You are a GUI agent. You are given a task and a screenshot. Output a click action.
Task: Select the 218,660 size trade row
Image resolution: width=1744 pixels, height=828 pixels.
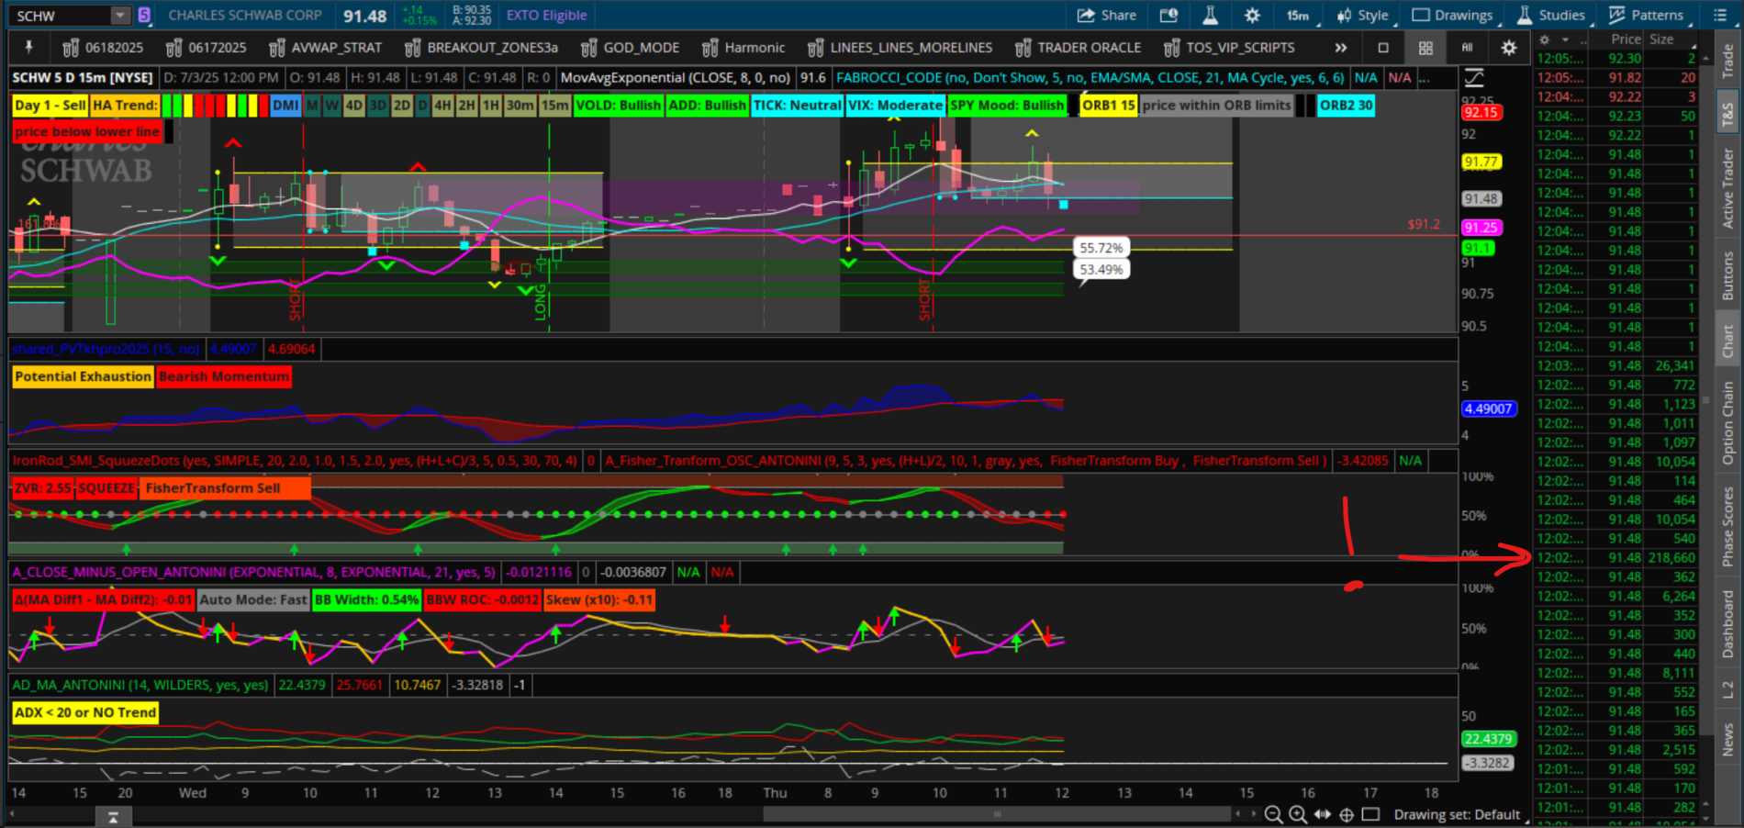tap(1617, 558)
